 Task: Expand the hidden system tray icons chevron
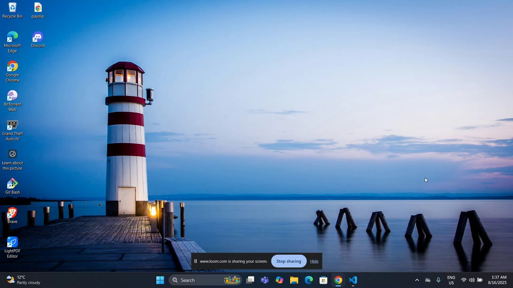pyautogui.click(x=417, y=280)
